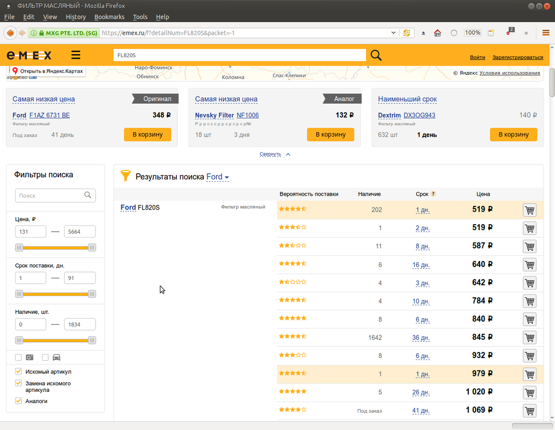Add the 979 ₽ offer to cart
The height and width of the screenshot is (430, 555).
530,374
